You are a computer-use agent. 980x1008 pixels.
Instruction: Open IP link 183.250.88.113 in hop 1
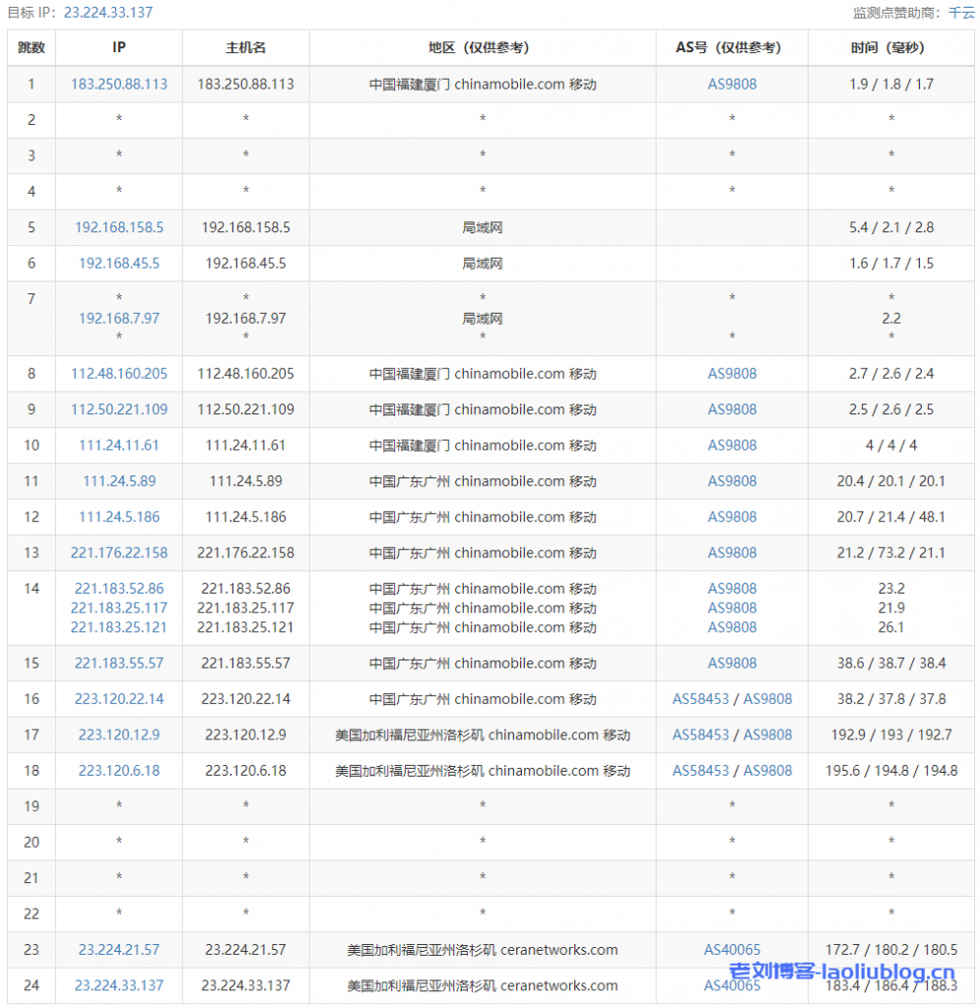coord(118,84)
